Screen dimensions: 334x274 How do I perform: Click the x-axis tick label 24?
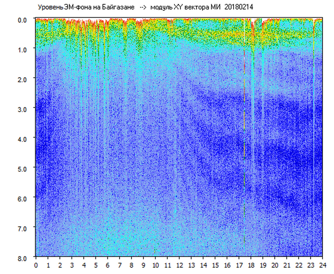pos(322,265)
